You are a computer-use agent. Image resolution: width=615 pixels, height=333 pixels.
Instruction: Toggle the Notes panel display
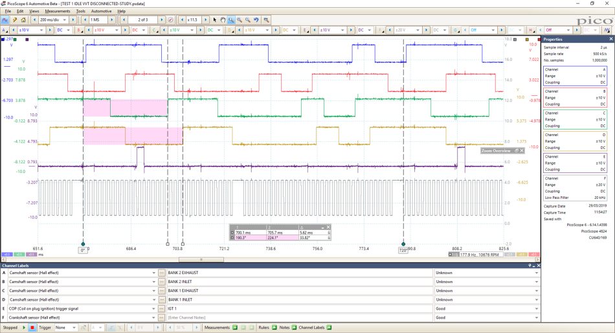pos(294,328)
